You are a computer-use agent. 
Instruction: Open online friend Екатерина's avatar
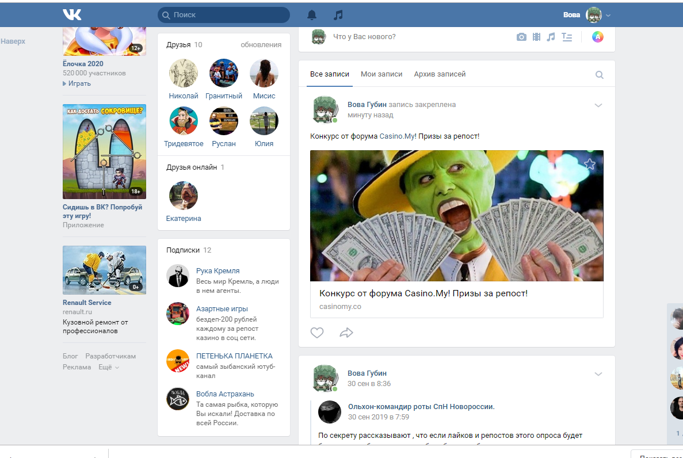pos(184,196)
